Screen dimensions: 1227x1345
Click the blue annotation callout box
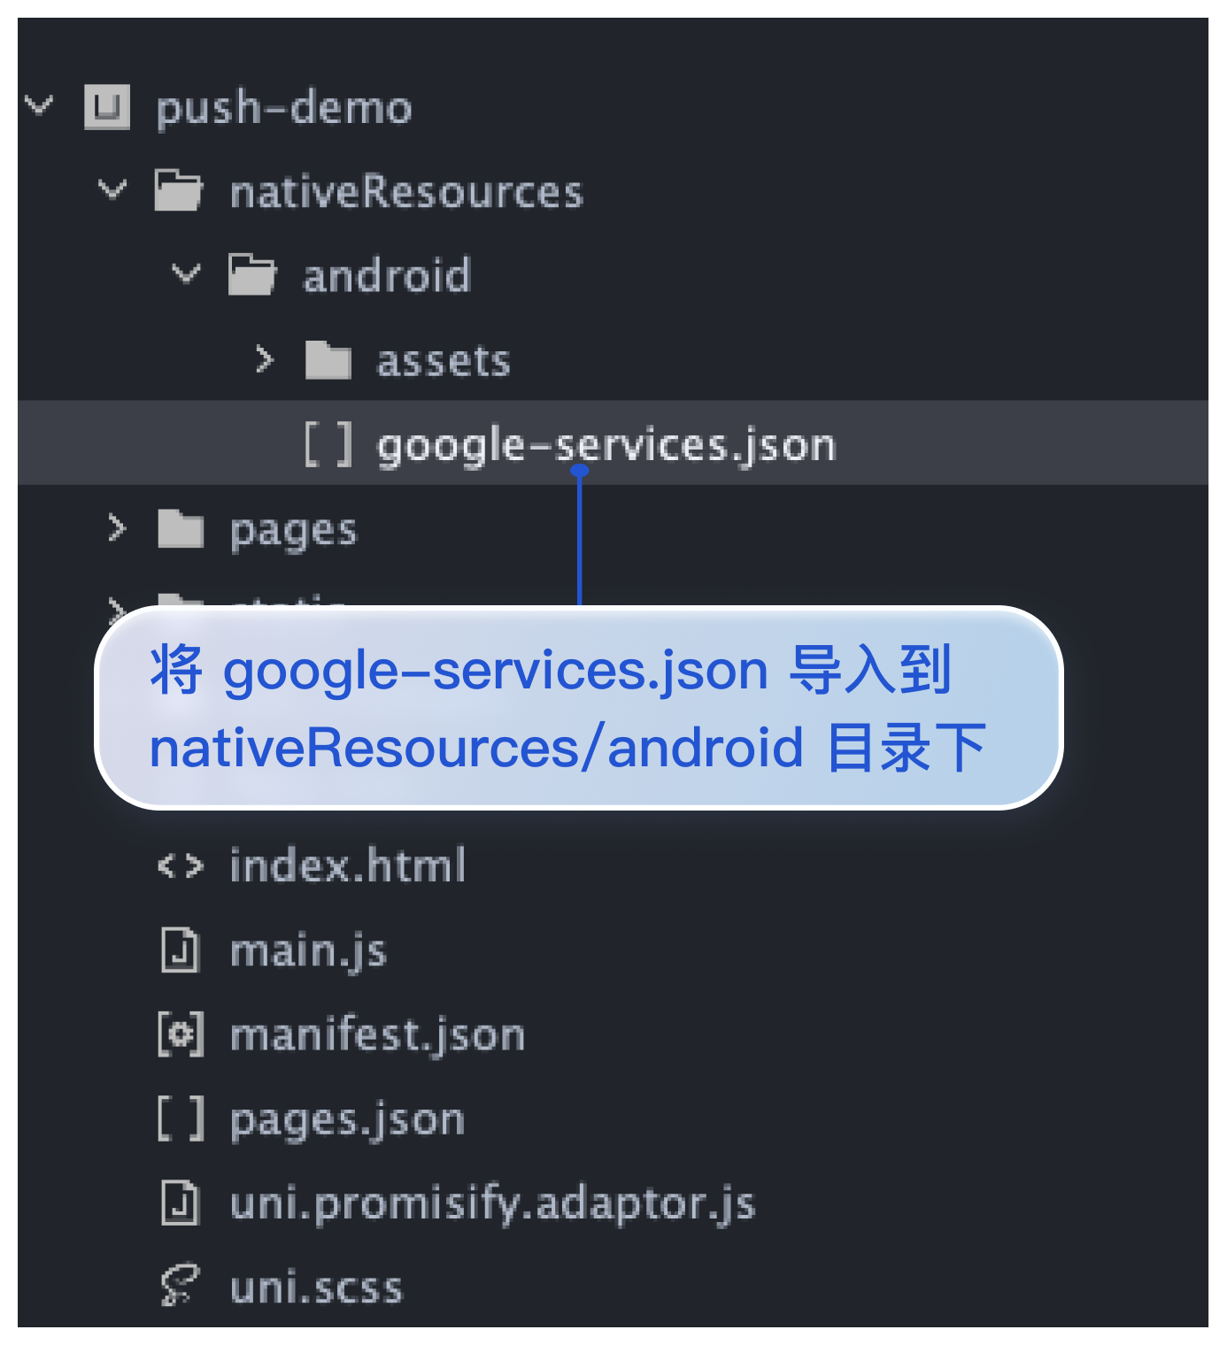578,708
